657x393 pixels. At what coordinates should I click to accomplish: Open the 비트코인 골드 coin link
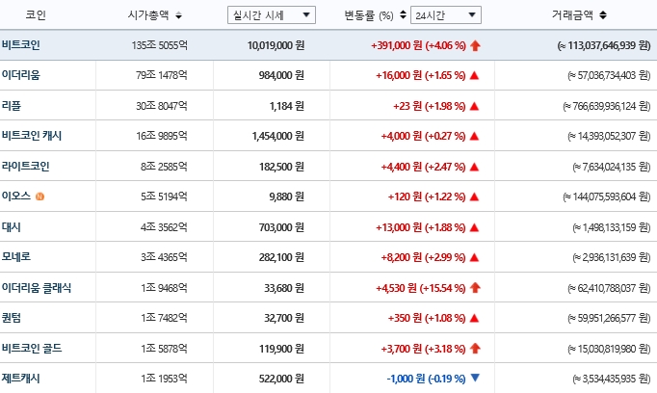tap(32, 348)
